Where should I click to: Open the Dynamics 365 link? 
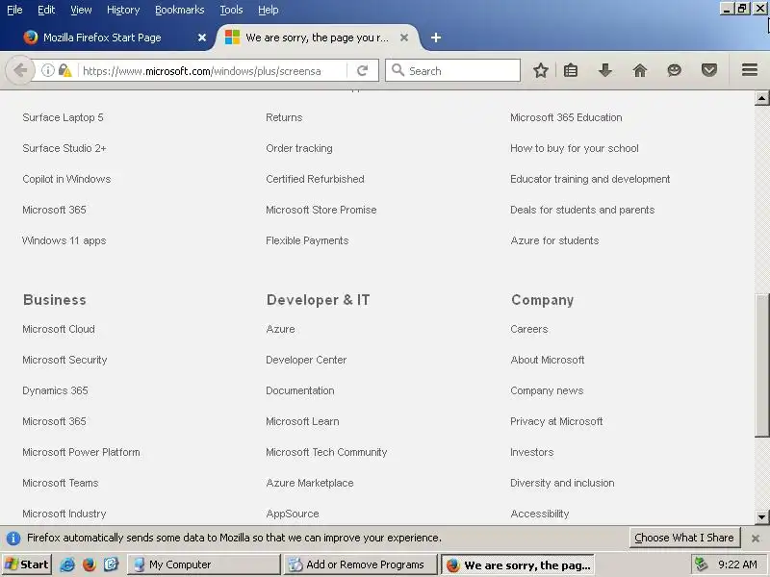55,390
